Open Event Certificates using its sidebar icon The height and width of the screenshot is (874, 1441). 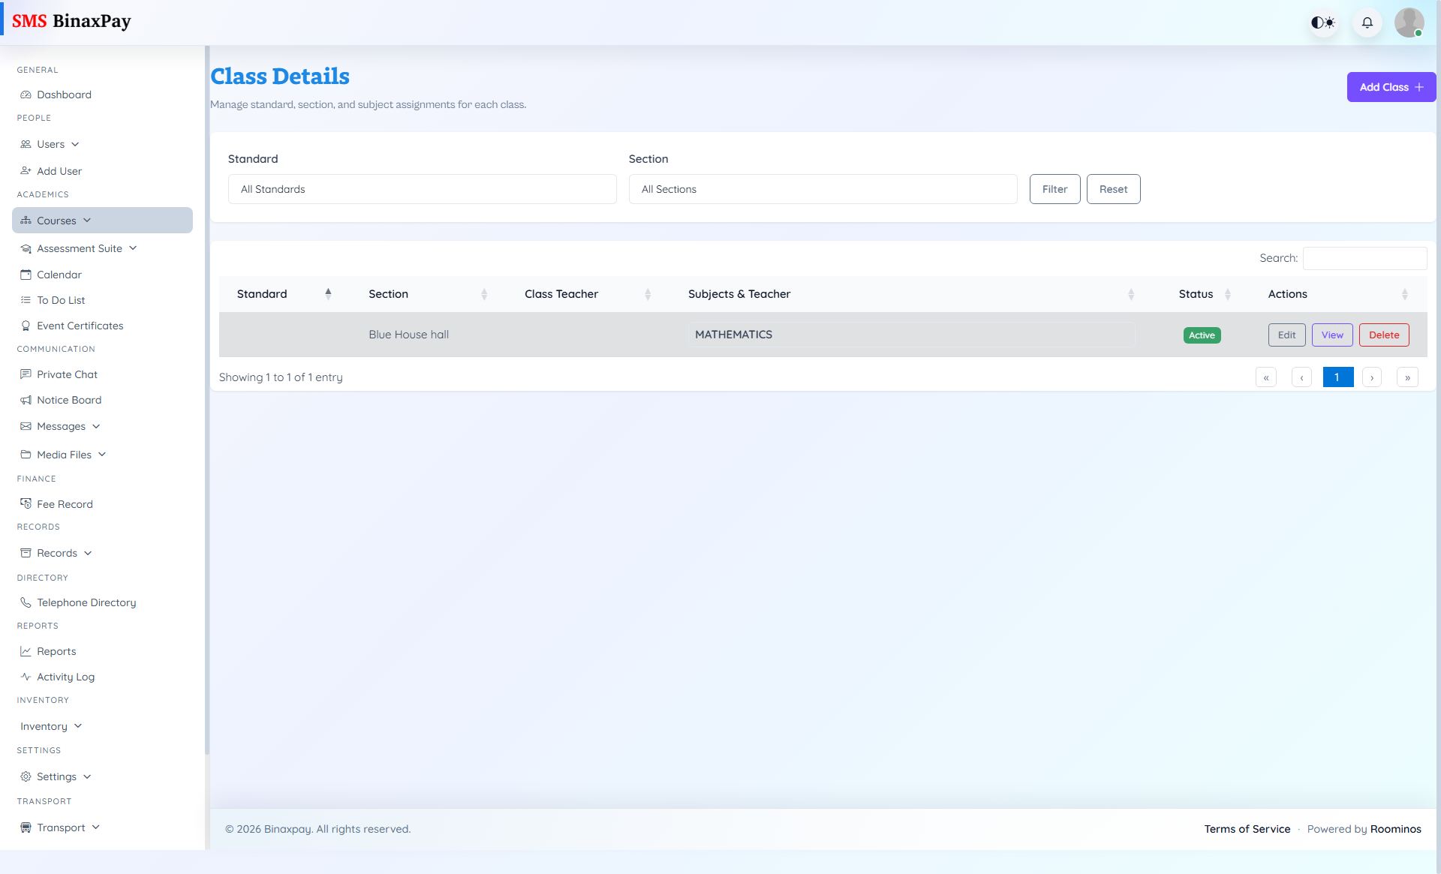(x=26, y=326)
